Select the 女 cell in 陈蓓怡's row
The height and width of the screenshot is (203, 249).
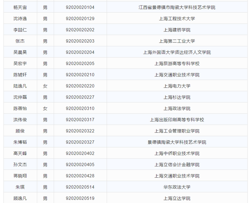pyautogui.click(x=45, y=108)
